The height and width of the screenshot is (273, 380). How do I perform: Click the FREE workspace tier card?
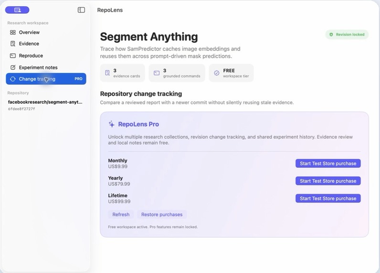pos(232,73)
